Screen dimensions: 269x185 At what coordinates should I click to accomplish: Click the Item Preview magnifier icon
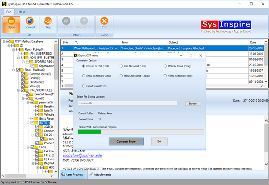tap(63, 174)
